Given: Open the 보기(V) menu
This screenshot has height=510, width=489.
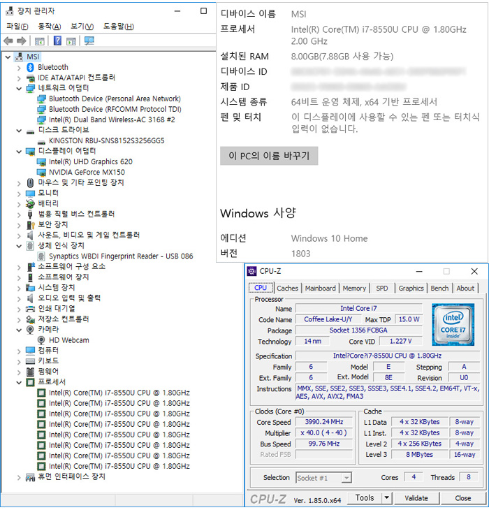Looking at the screenshot, I should tap(82, 27).
